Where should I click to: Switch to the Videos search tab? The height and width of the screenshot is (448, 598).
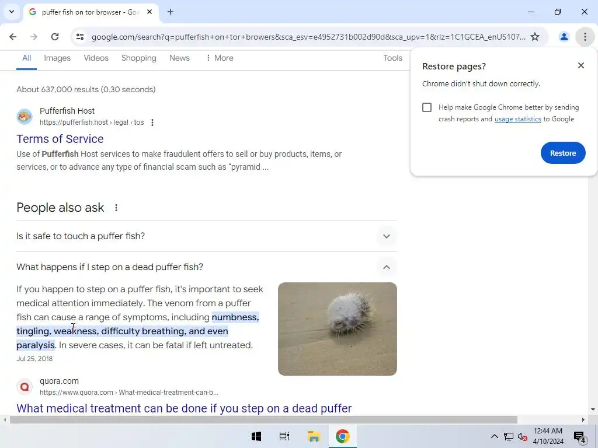[x=96, y=58]
